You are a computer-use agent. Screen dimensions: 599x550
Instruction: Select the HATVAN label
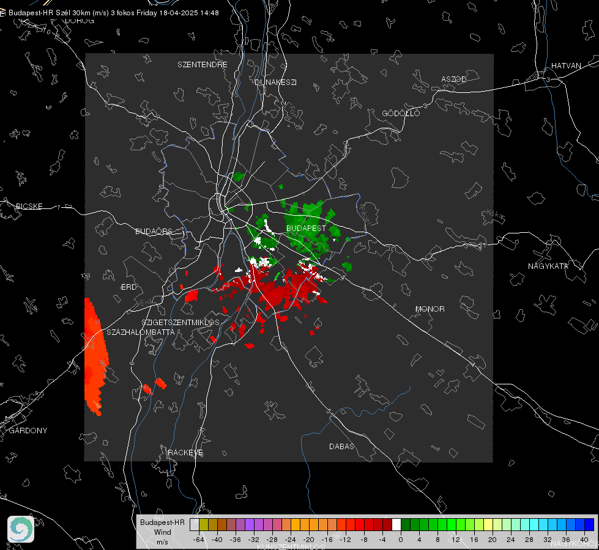[566, 65]
